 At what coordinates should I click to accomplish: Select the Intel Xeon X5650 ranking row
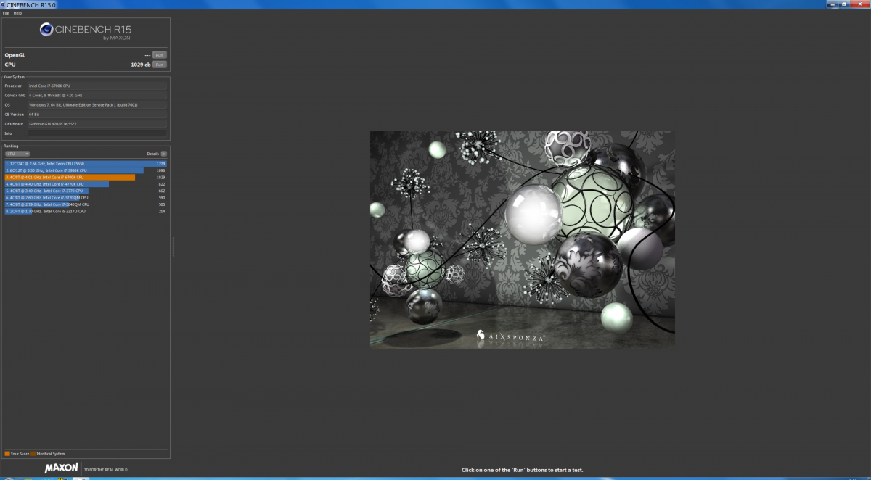coord(86,163)
